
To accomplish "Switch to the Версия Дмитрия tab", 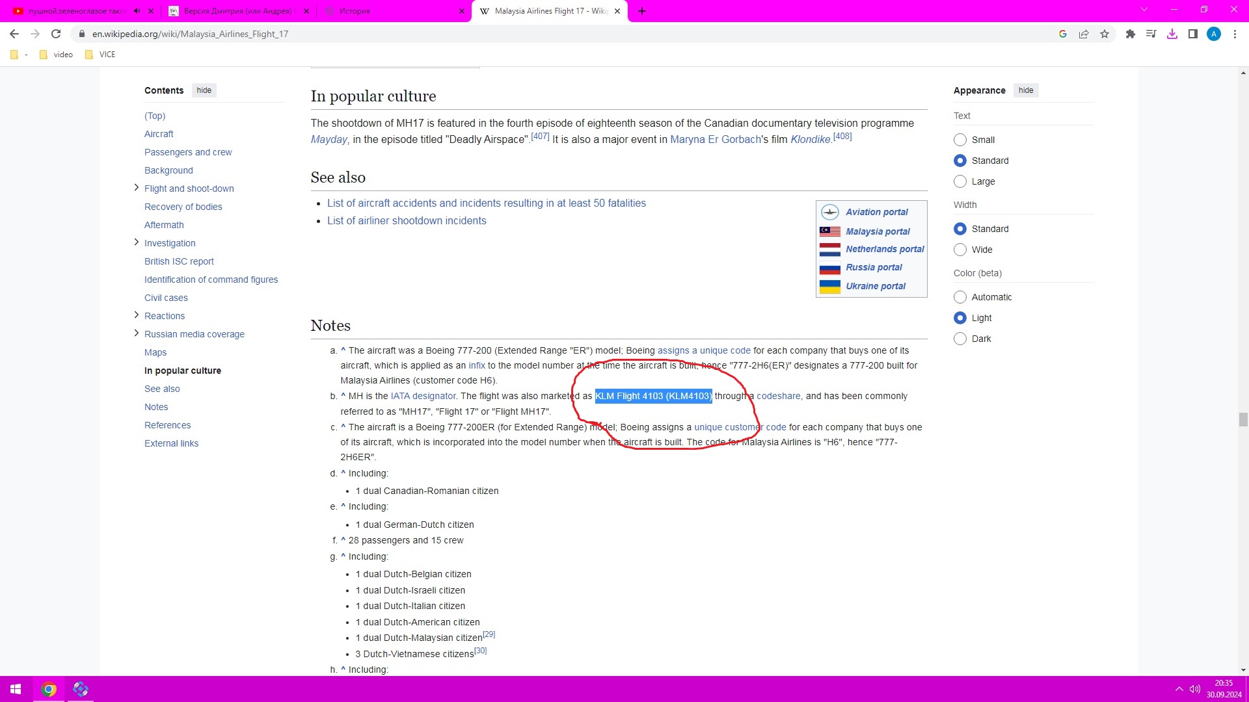I will (238, 11).
